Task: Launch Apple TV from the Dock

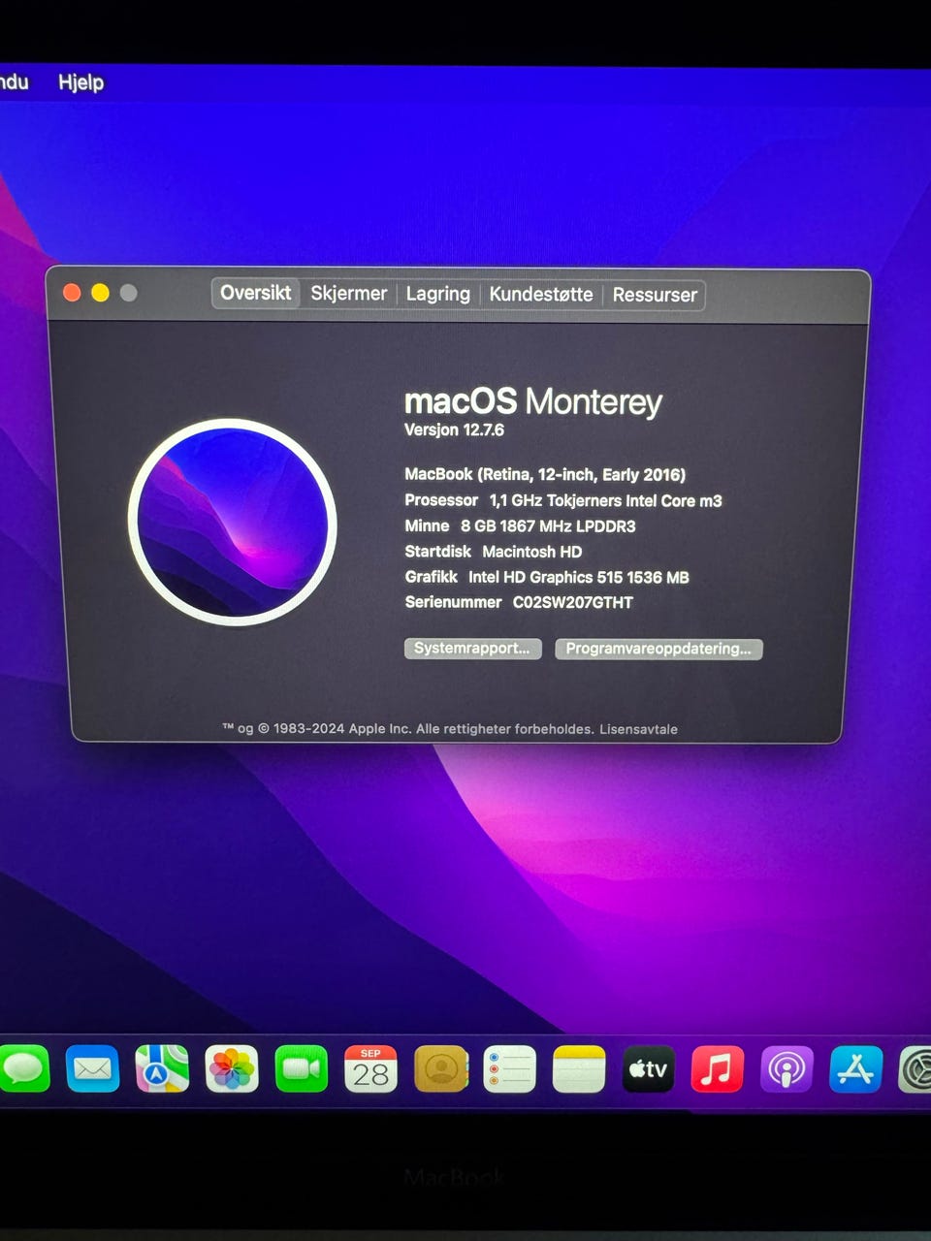Action: click(648, 1068)
